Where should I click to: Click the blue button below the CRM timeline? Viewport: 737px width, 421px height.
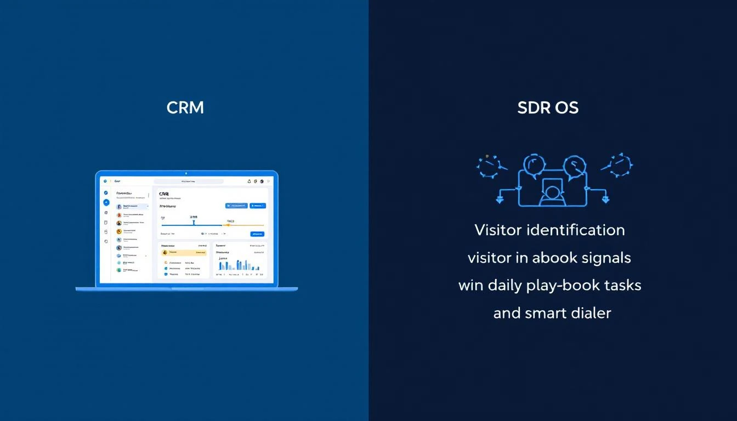pyautogui.click(x=257, y=234)
